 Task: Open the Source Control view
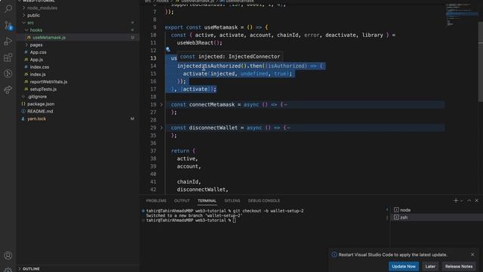pyautogui.click(x=8, y=25)
